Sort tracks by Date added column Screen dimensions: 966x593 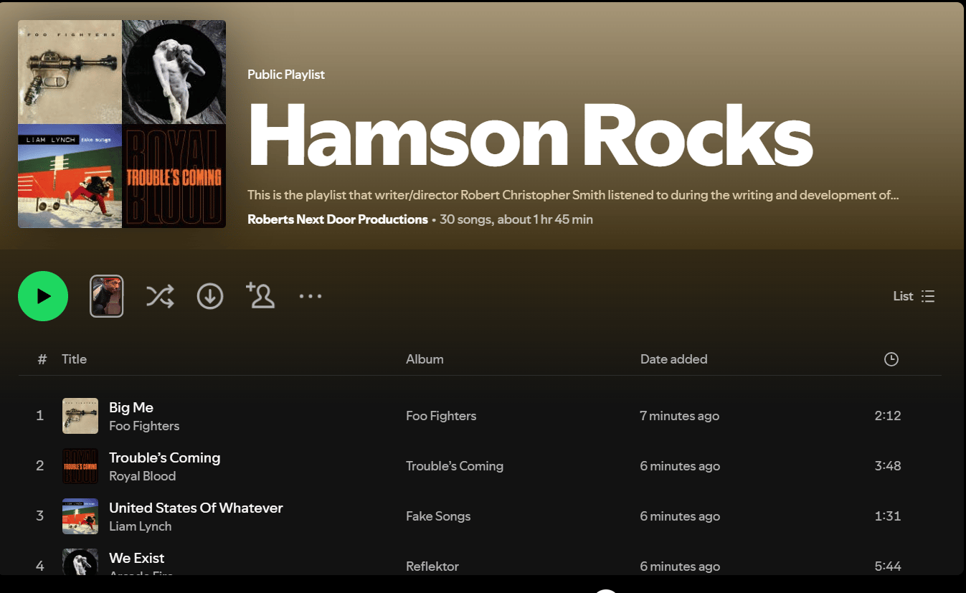click(x=674, y=359)
